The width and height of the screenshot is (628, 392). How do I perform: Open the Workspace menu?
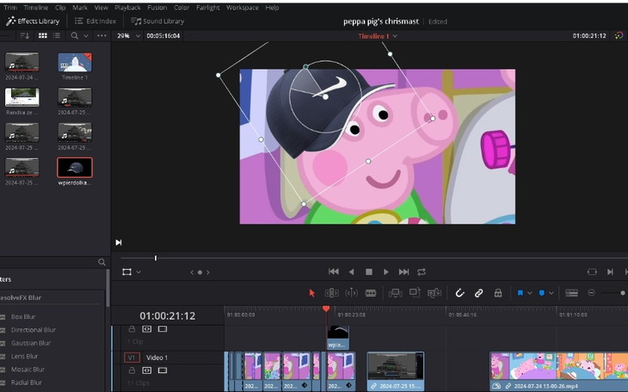coord(243,8)
